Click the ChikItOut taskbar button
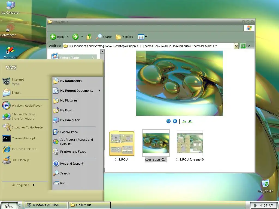Screen dimensions: 279x209 coord(90,205)
